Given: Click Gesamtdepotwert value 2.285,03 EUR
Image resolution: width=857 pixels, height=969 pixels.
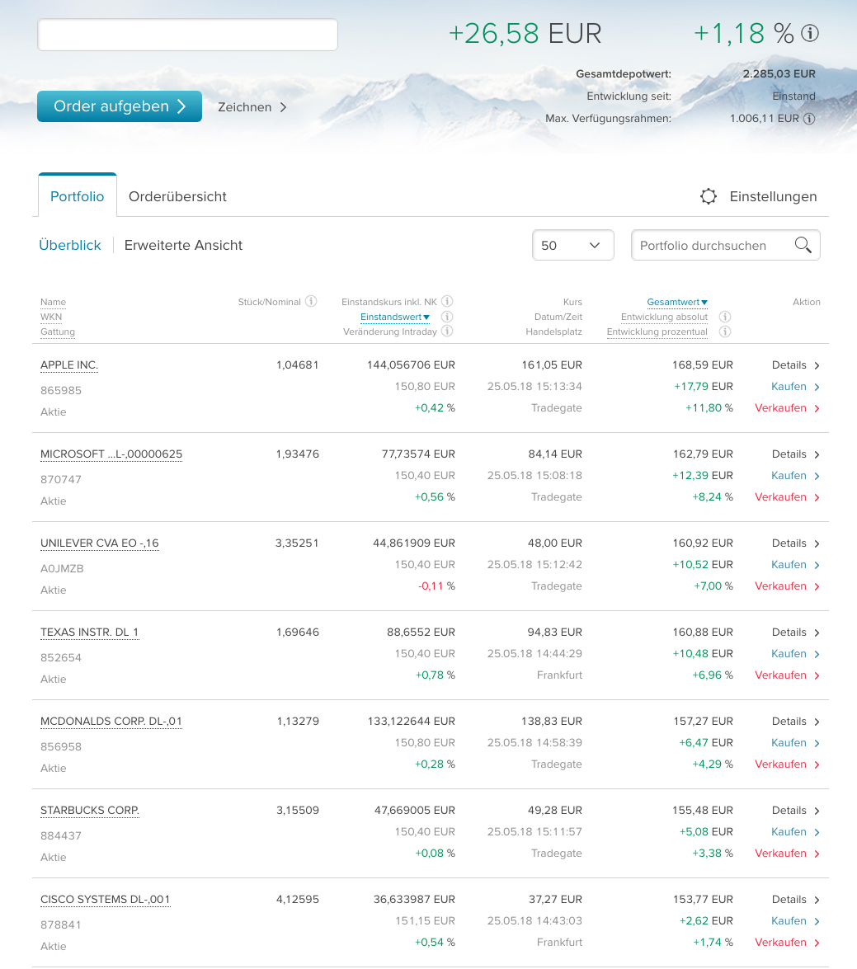Looking at the screenshot, I should 779,73.
